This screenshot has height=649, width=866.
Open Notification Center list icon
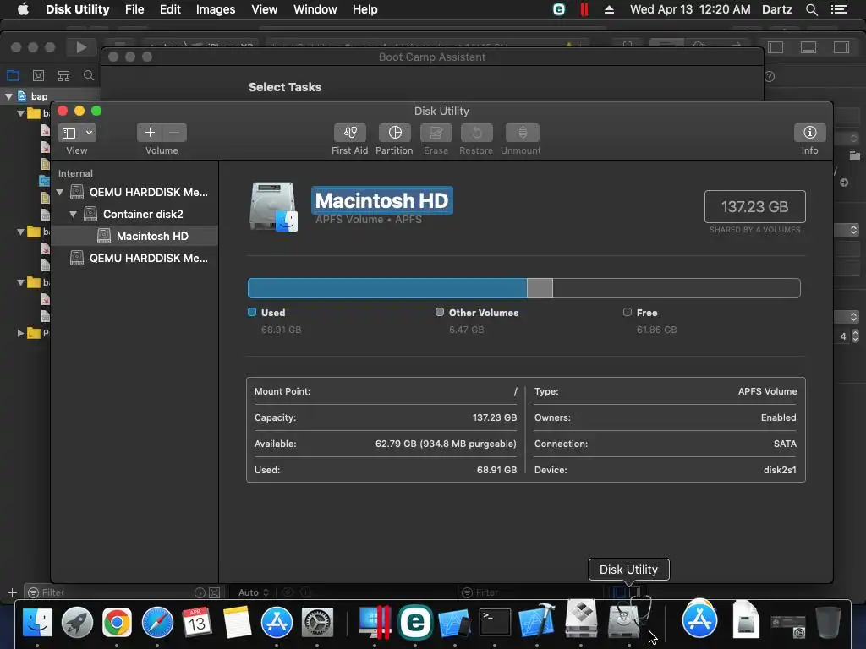click(838, 9)
